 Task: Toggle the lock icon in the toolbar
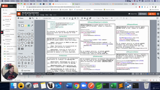126,18
